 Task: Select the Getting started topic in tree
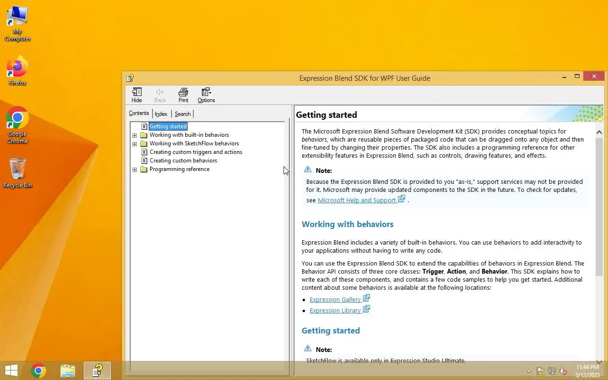pyautogui.click(x=168, y=126)
